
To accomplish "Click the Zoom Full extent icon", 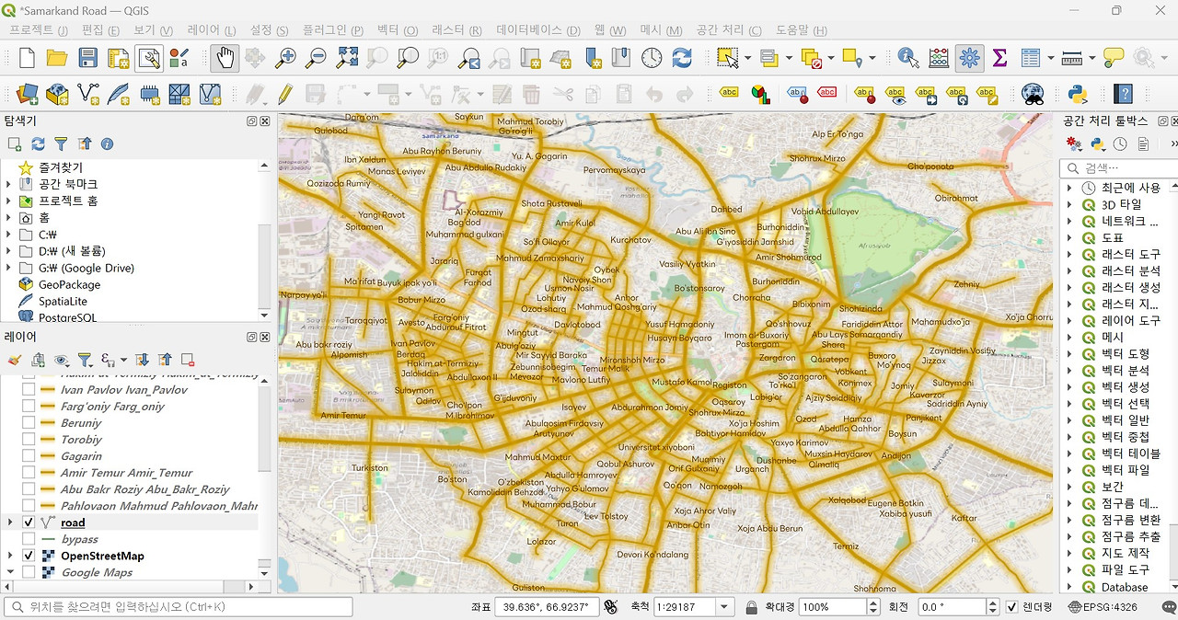I will pos(347,58).
